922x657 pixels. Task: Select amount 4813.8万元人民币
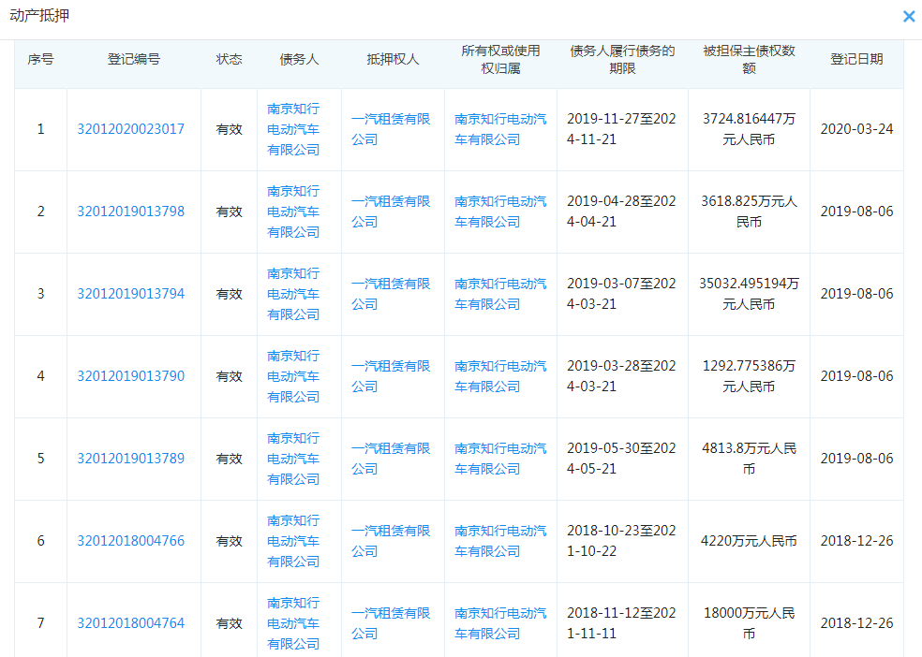click(749, 459)
